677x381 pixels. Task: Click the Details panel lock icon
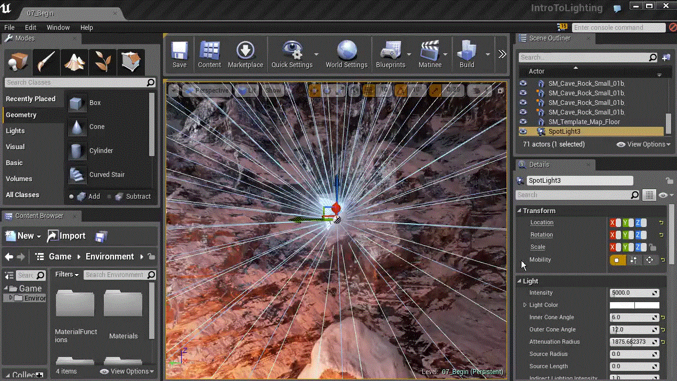coord(670,181)
